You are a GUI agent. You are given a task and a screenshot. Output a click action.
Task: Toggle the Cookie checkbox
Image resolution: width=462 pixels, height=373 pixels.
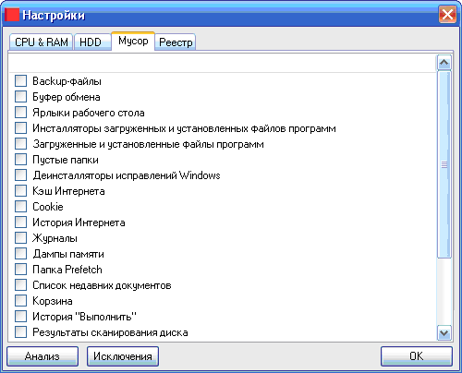21,207
